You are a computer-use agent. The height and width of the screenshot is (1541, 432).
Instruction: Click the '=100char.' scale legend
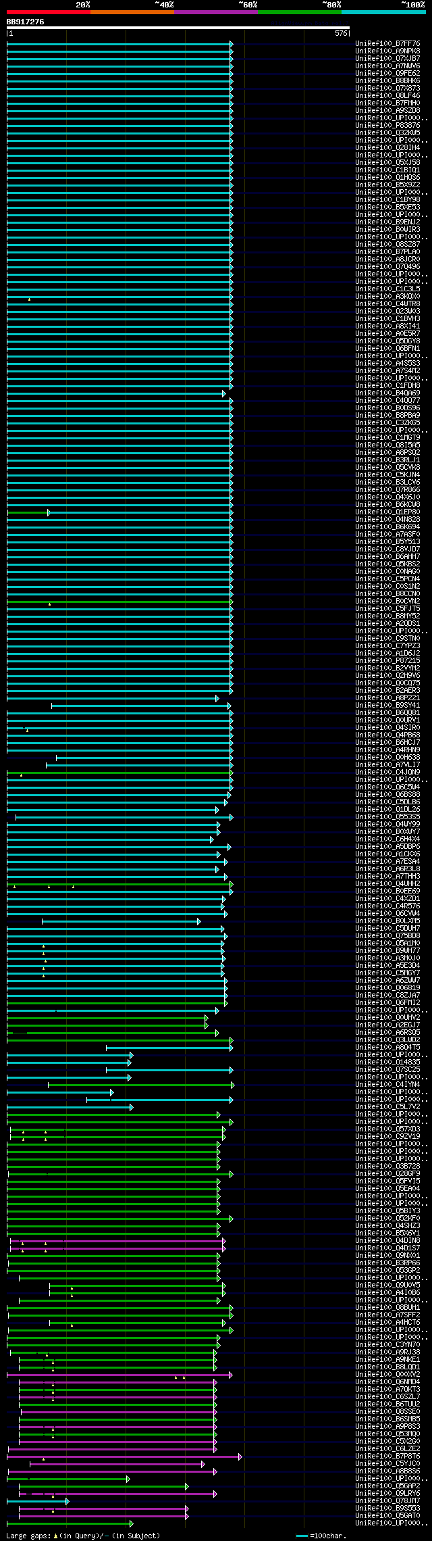321,1536
